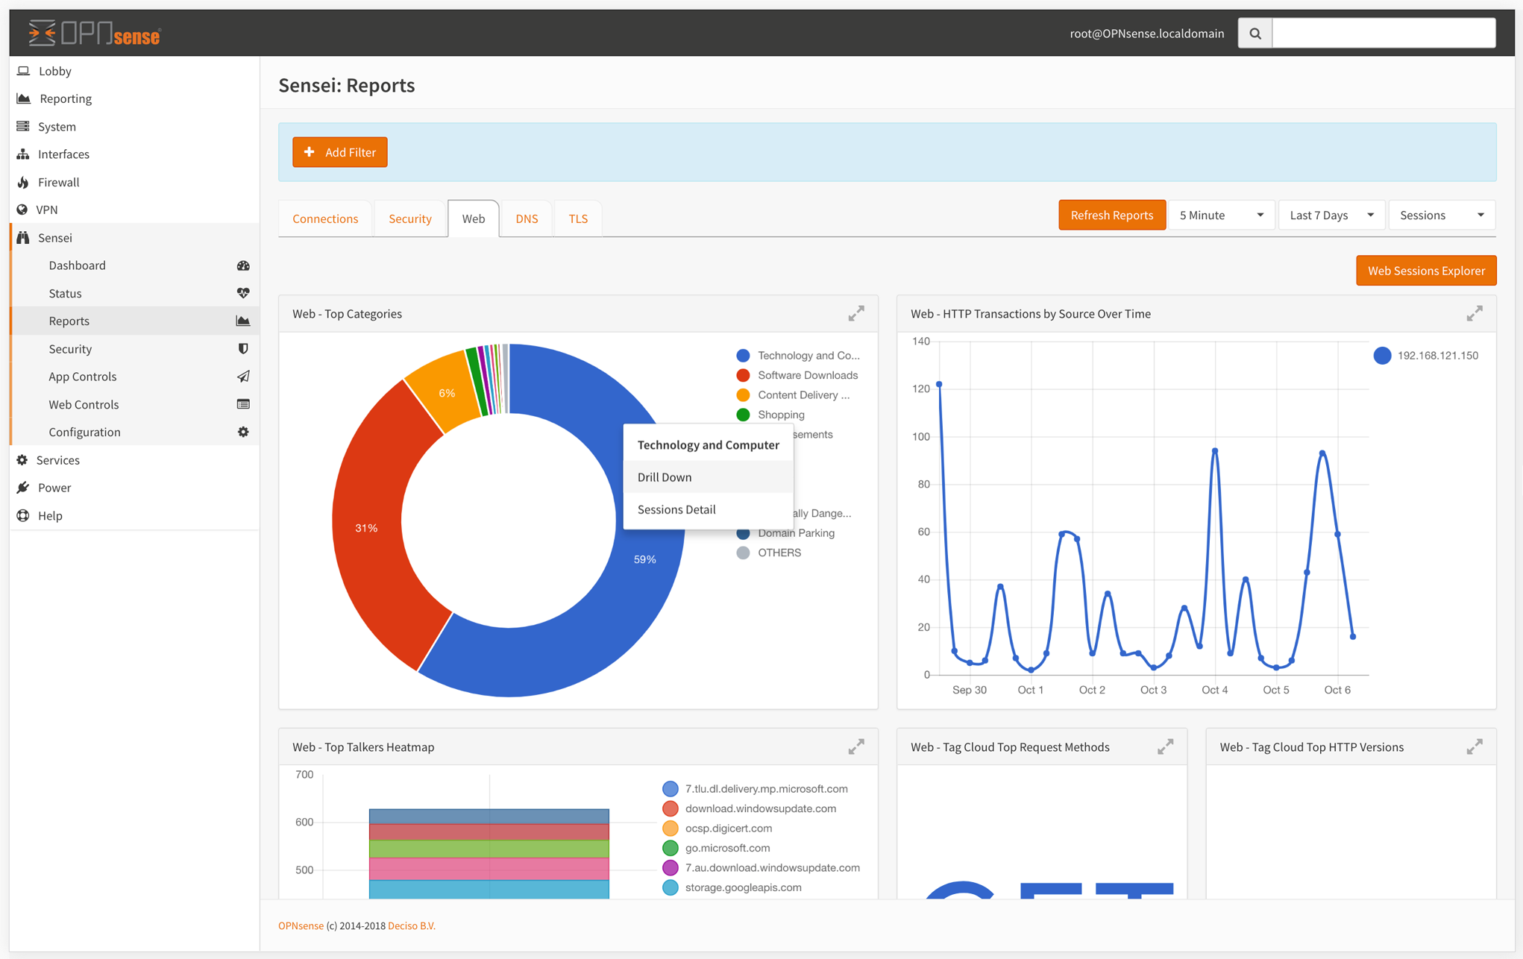Viewport: 1523px width, 959px height.
Task: Toggle Domain Parking legend entry
Action: (x=785, y=533)
